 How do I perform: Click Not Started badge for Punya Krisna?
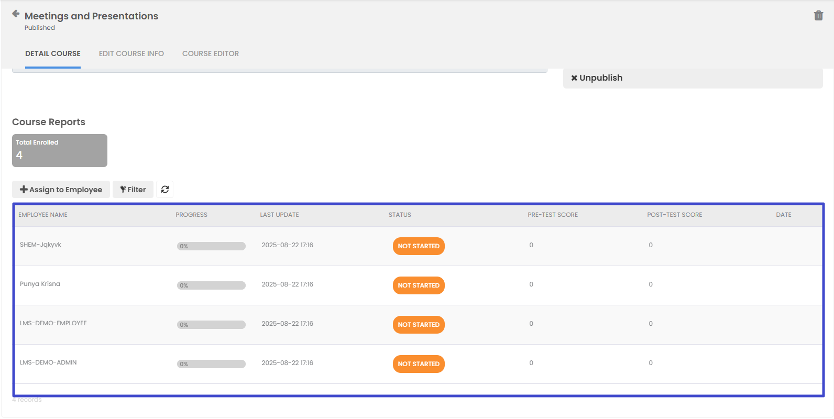coord(419,285)
